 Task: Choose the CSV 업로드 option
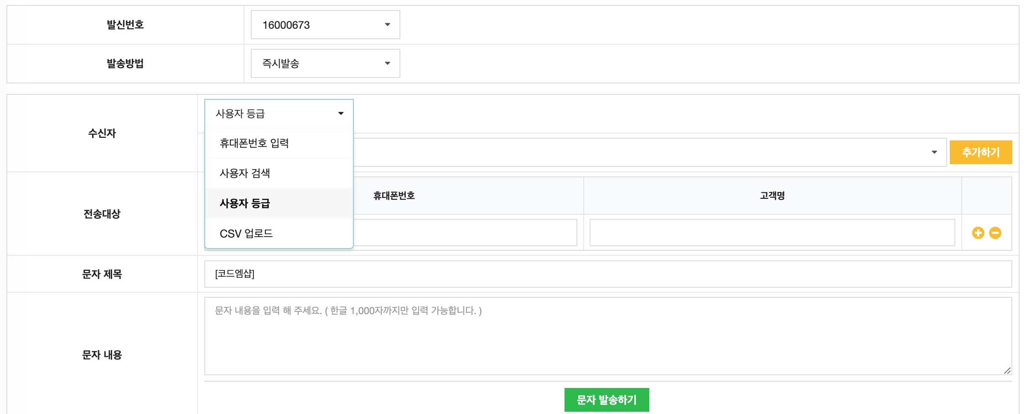point(246,233)
